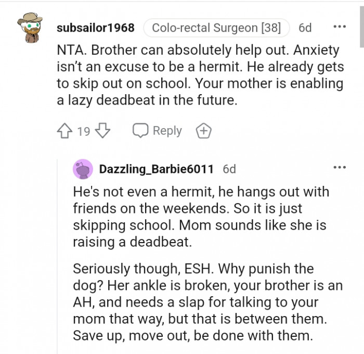Visit Dazzling_Barbie6011's profile via username
Viewport: 364px width, 354px height.
pos(157,169)
